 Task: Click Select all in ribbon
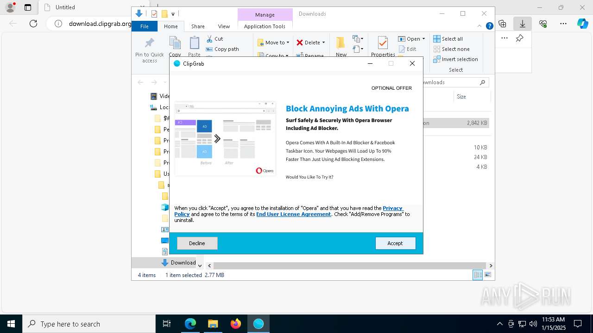(448, 39)
